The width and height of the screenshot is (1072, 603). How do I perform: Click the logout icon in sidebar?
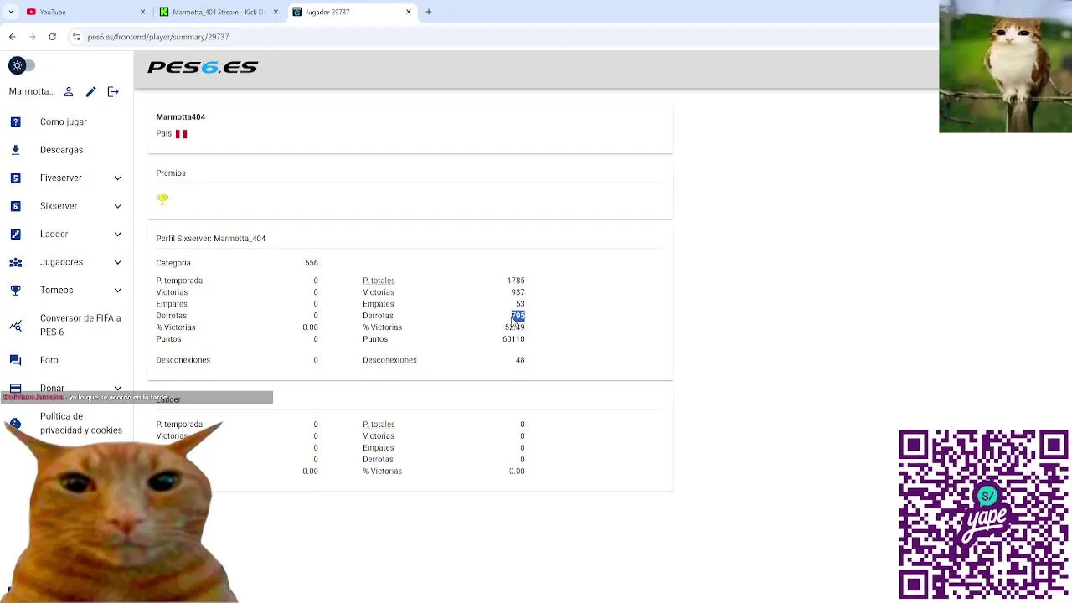point(113,91)
